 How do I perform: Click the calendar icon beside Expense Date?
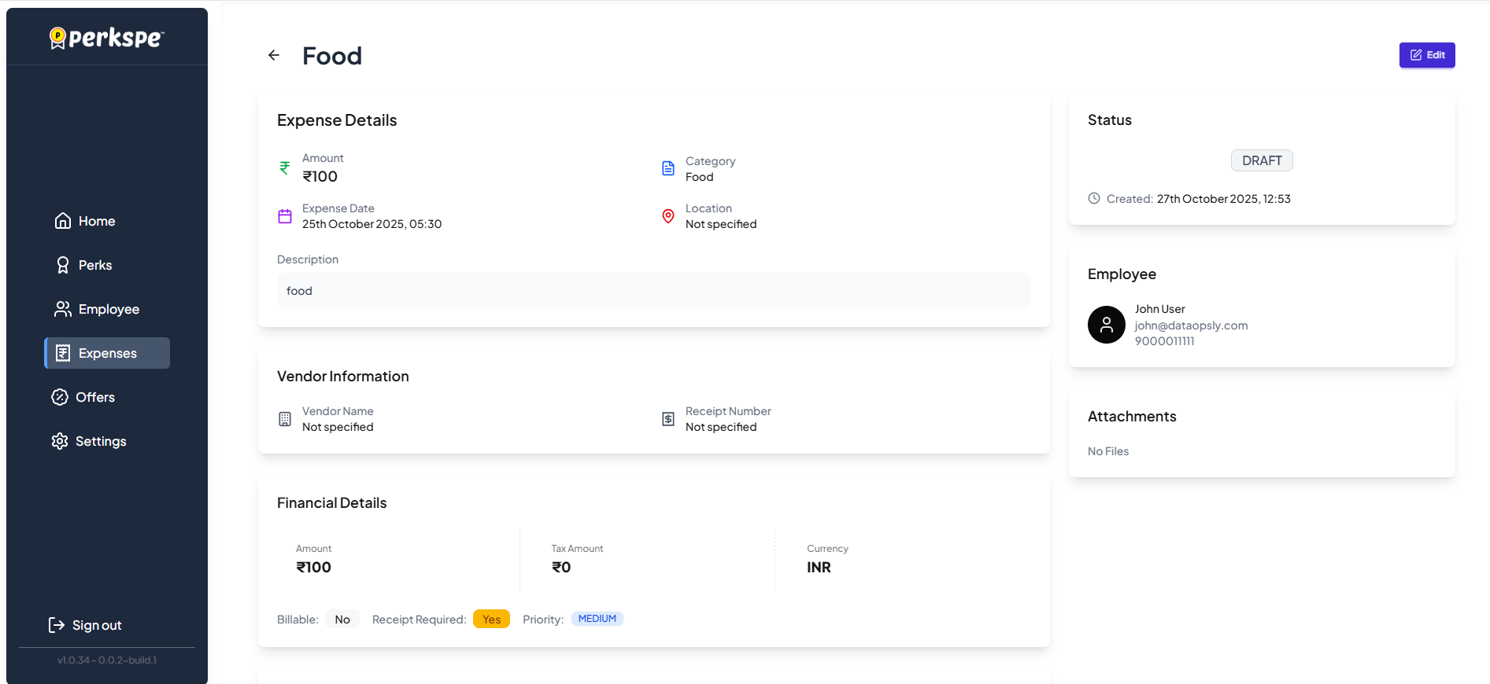pyautogui.click(x=285, y=216)
